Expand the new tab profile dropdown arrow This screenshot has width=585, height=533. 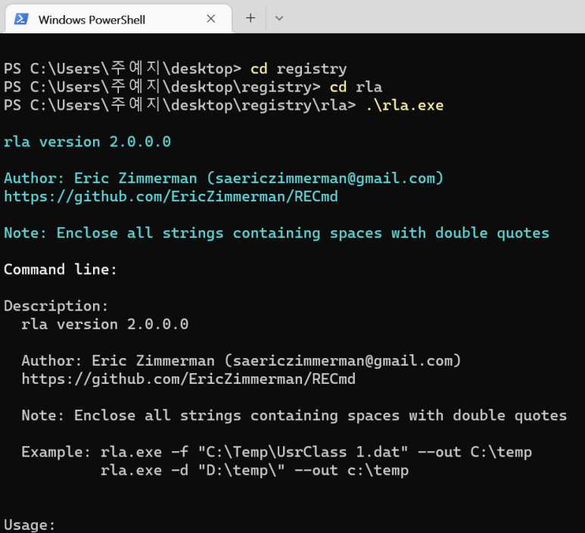coord(279,18)
